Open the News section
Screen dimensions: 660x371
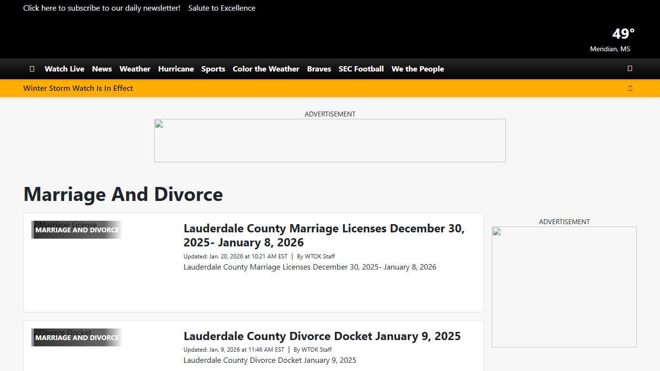pyautogui.click(x=101, y=69)
